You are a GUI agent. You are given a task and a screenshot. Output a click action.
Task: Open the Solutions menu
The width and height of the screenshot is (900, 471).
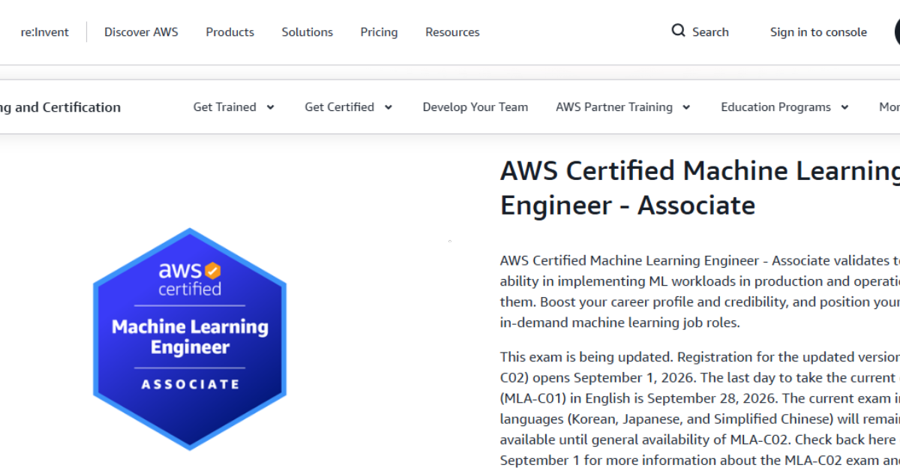point(307,32)
